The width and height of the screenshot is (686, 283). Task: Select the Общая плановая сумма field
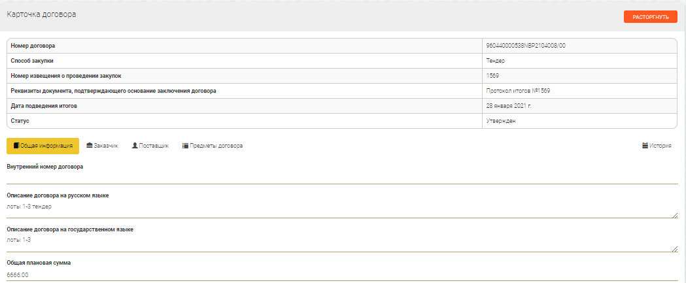click(x=341, y=275)
